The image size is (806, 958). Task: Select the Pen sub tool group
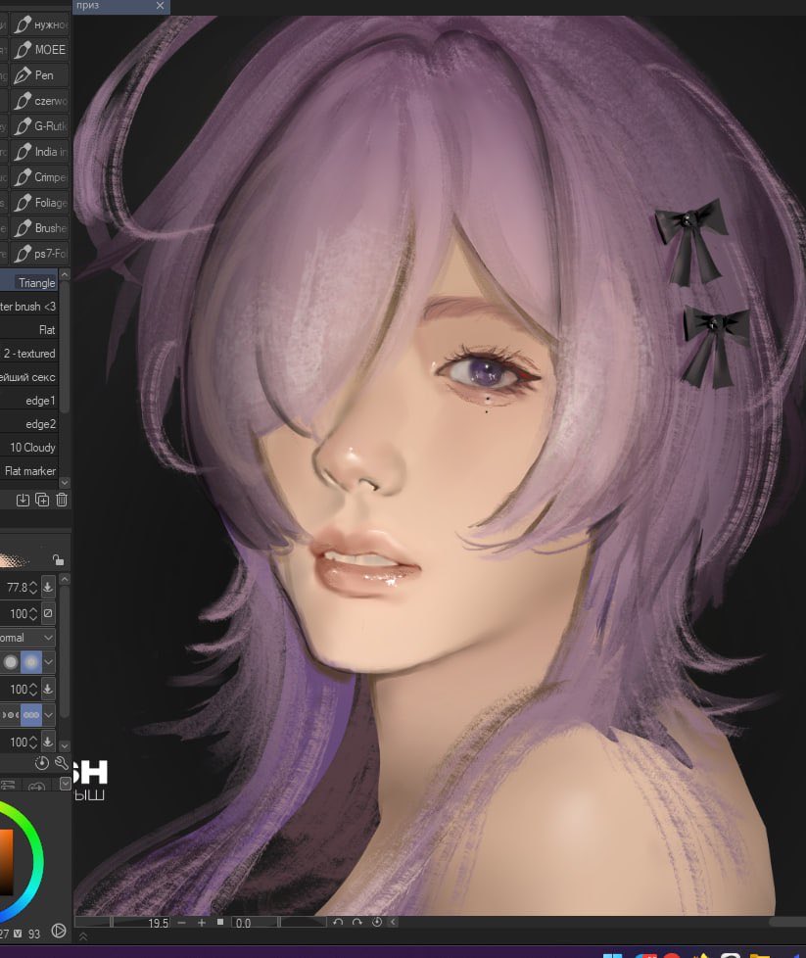(40, 75)
